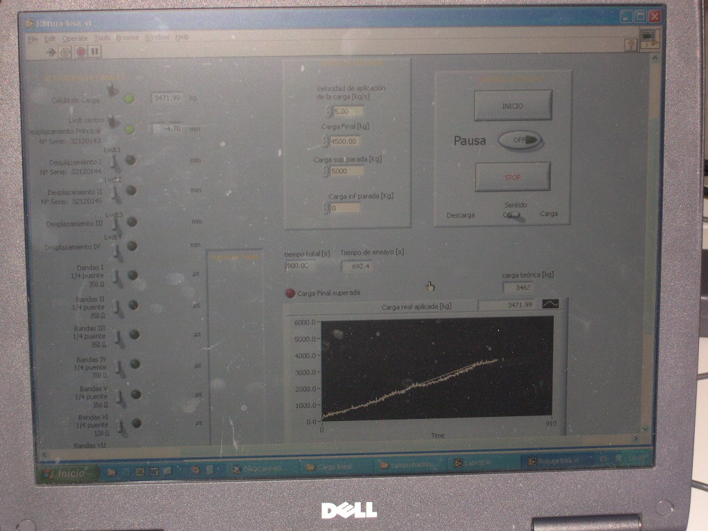The width and height of the screenshot is (708, 531).
Task: Open the Context Help question-mark icon
Action: coord(630,44)
